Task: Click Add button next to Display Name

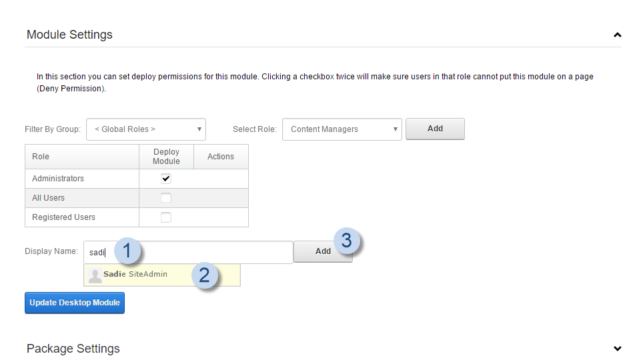Action: 323,251
